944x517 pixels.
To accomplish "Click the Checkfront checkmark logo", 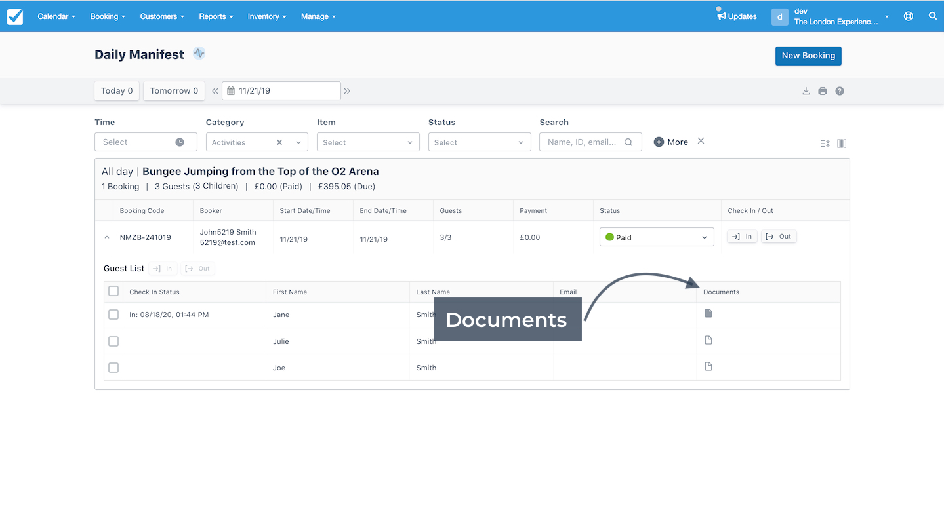I will [x=14, y=16].
